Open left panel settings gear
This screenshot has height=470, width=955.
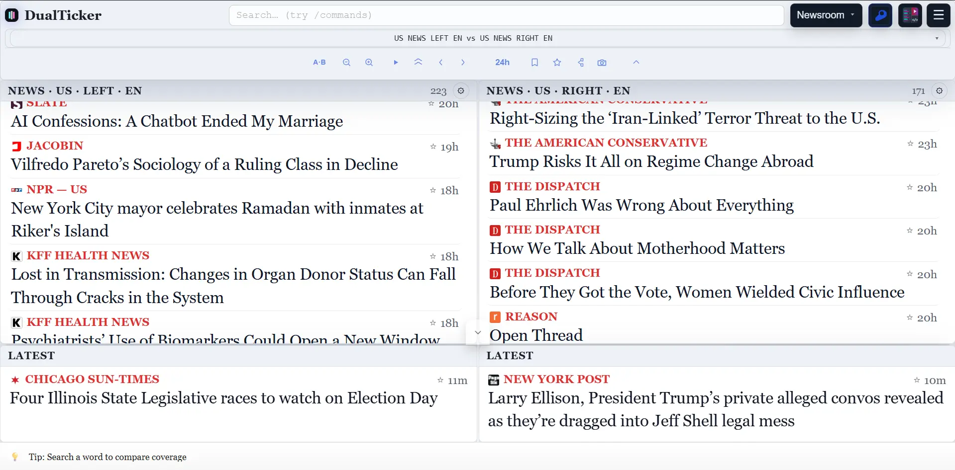click(x=461, y=91)
